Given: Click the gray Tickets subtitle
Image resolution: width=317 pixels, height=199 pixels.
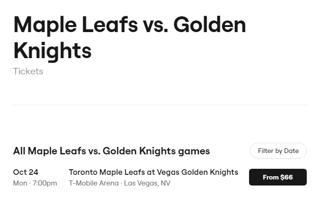Looking at the screenshot, I should [x=28, y=71].
